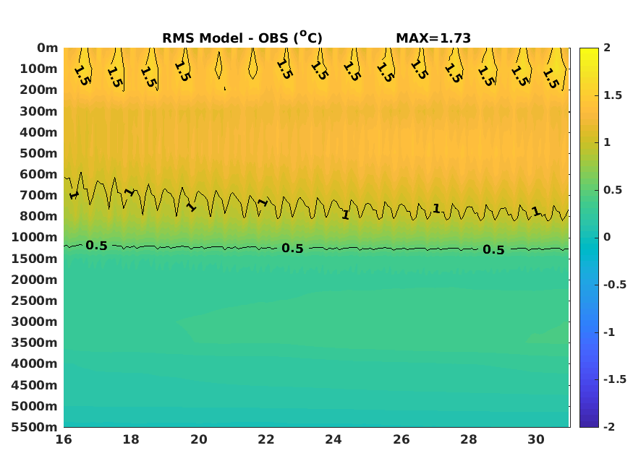
Task: Click the "0.5" contour label nearest the colorbar
Action: [493, 249]
